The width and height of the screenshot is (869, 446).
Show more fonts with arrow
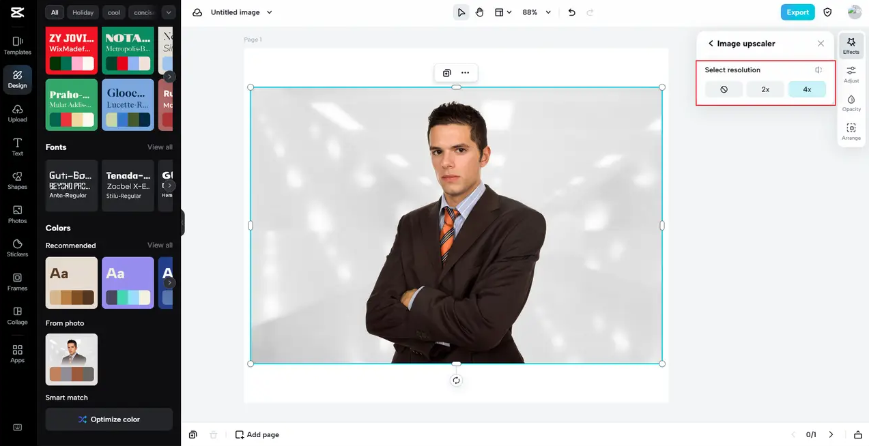coord(169,185)
